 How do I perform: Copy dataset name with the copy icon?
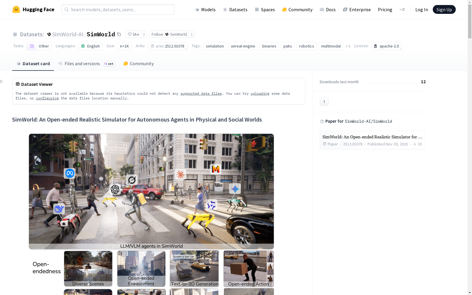119,34
